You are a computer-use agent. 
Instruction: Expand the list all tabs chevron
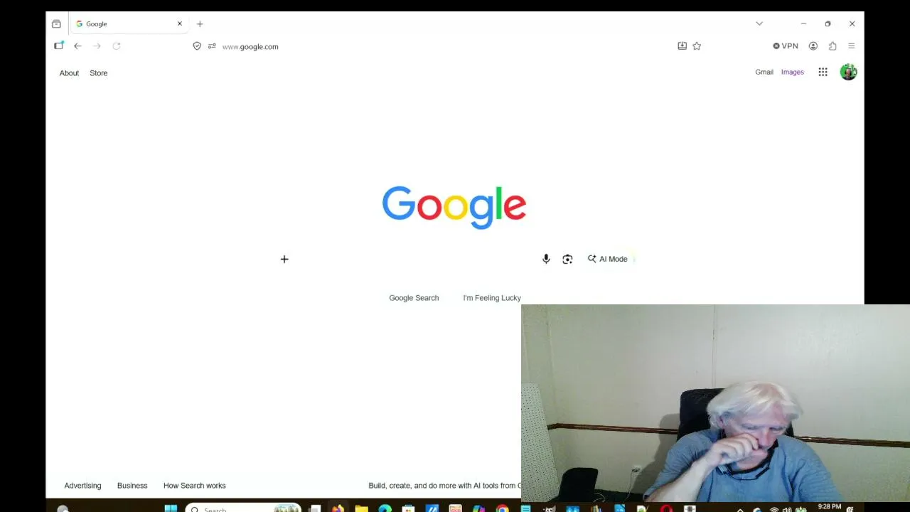(759, 23)
